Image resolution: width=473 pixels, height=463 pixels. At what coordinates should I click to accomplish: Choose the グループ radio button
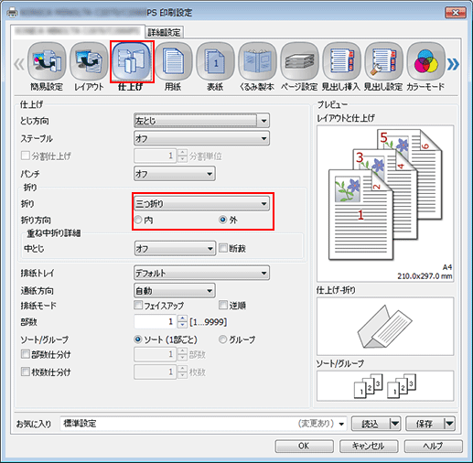(223, 339)
